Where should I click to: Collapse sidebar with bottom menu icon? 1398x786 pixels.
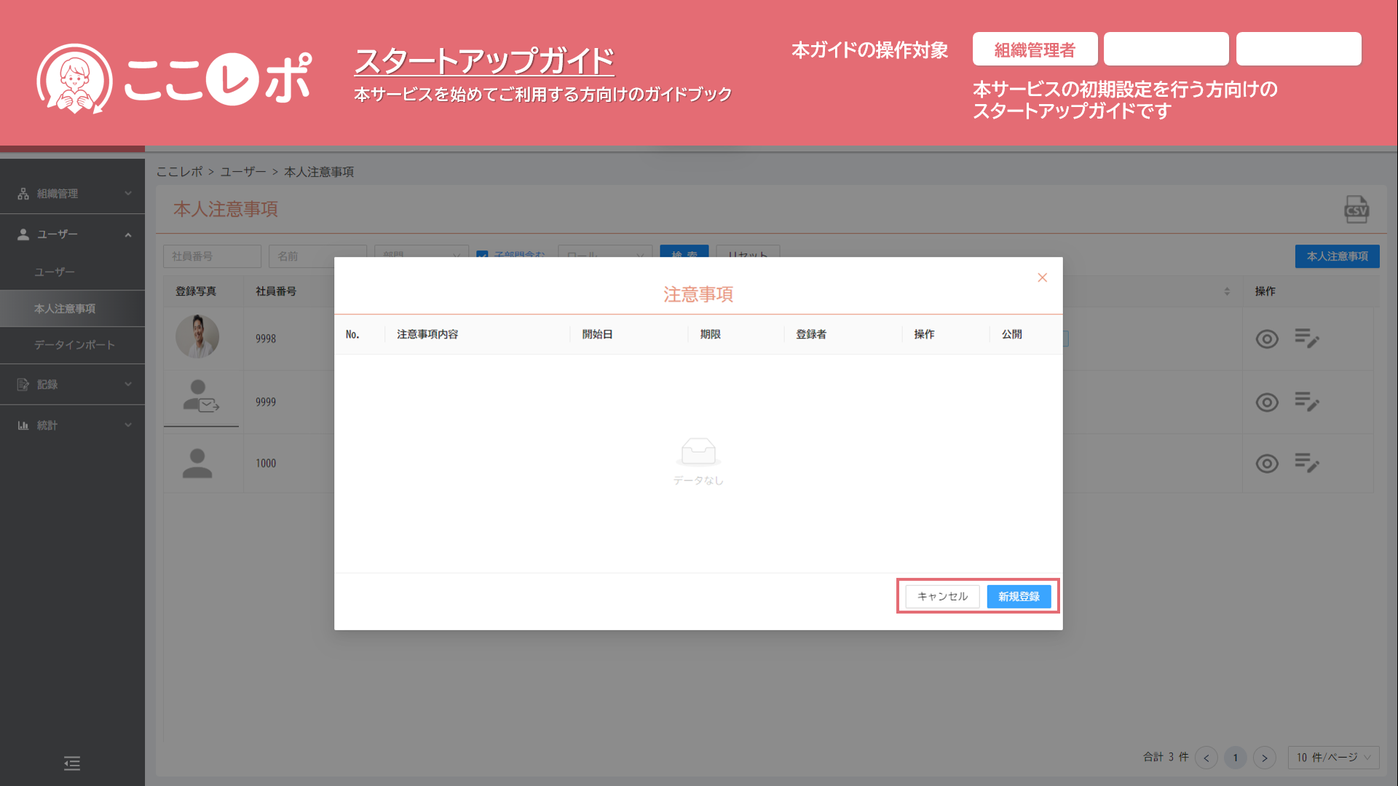coord(72,763)
